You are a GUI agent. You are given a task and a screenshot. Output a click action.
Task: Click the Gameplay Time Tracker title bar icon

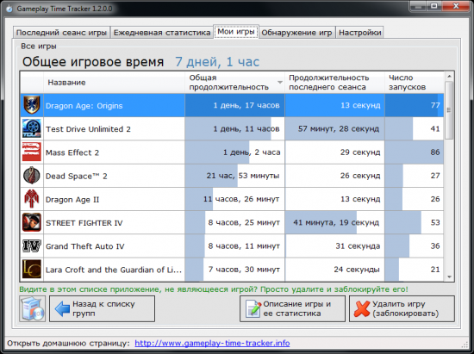9,9
